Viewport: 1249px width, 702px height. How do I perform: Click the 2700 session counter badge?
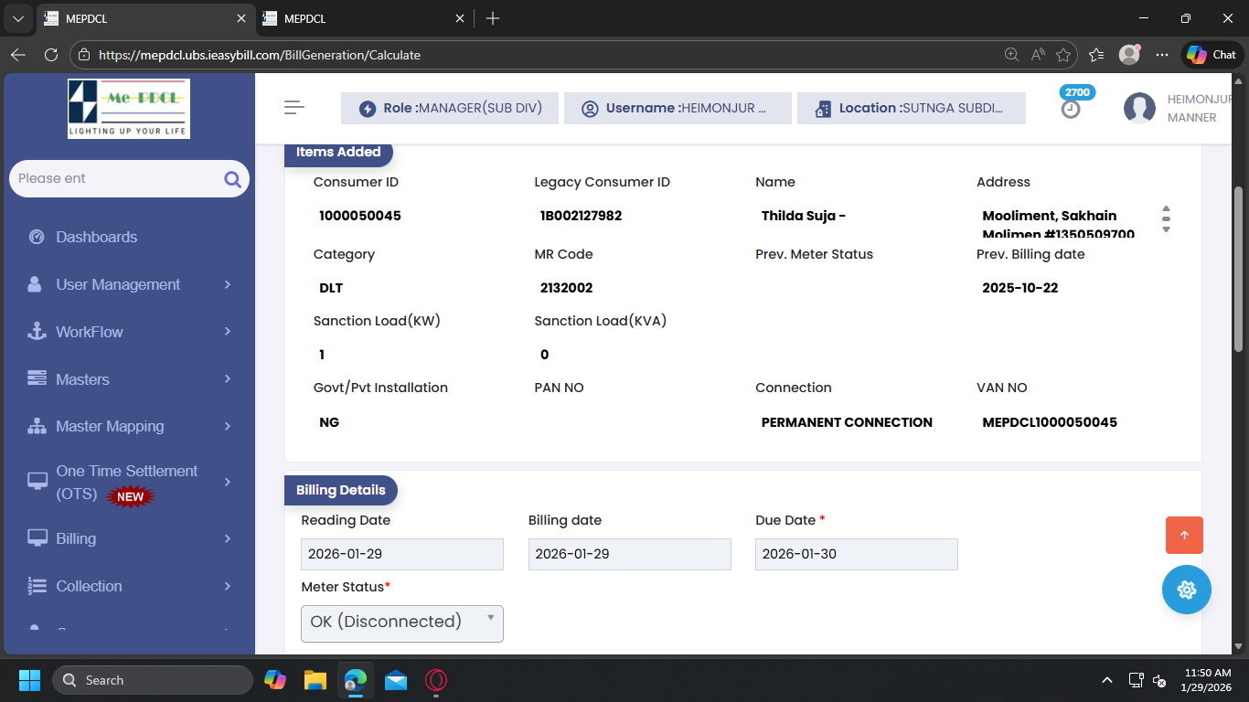coord(1077,92)
